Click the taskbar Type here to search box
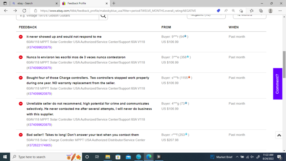 coord(46,157)
